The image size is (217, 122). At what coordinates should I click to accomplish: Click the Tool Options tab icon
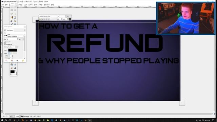[x=5, y=30]
